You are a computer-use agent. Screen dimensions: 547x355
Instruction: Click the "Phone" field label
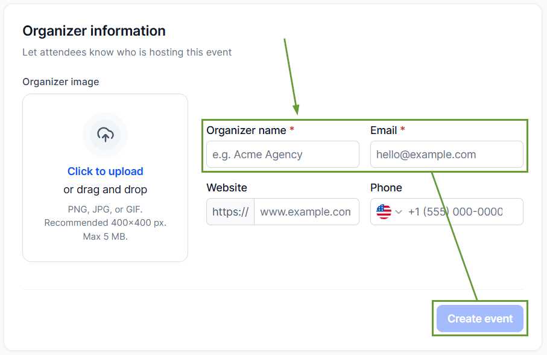(386, 187)
